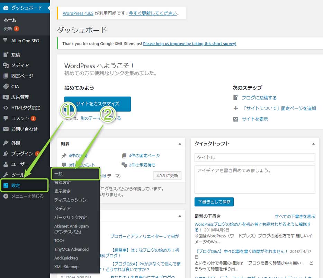Screen dimensions: 323x278
Task: Collapse the 概要 widget panel
Action: [x=180, y=144]
